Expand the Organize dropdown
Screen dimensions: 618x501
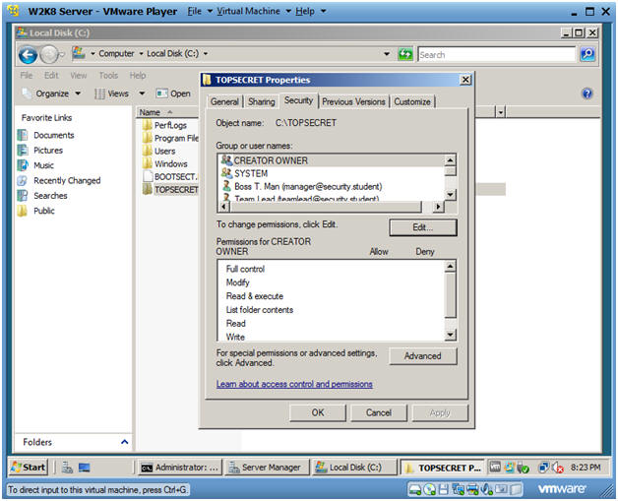click(x=51, y=94)
